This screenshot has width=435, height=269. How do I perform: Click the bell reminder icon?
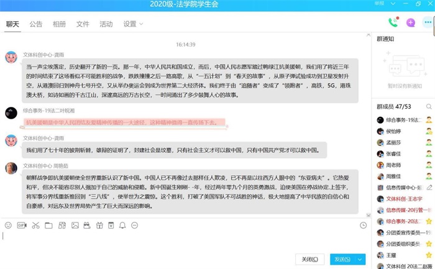[122, 226]
